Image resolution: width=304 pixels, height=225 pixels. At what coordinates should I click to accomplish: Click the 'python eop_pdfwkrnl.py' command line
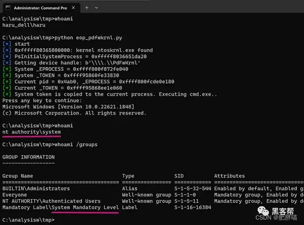[x=62, y=37]
